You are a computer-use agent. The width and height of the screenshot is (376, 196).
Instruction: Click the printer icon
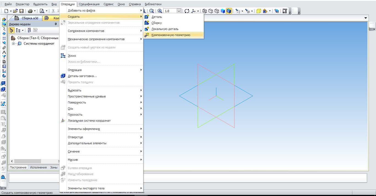click(30, 11)
